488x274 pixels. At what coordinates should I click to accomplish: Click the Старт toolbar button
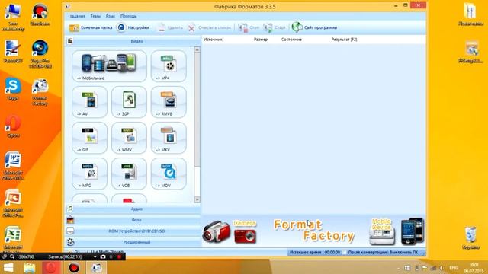coord(274,27)
